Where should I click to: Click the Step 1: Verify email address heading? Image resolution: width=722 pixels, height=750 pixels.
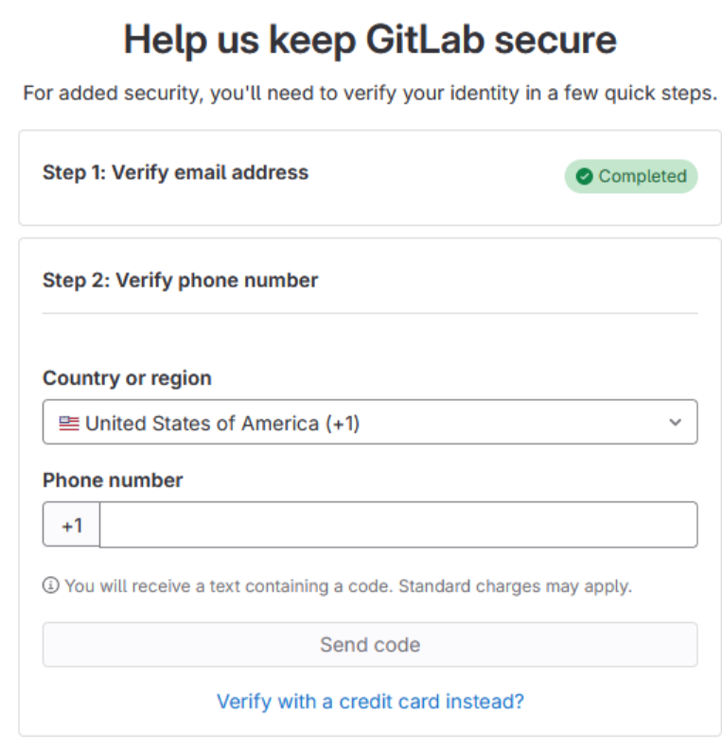point(175,172)
